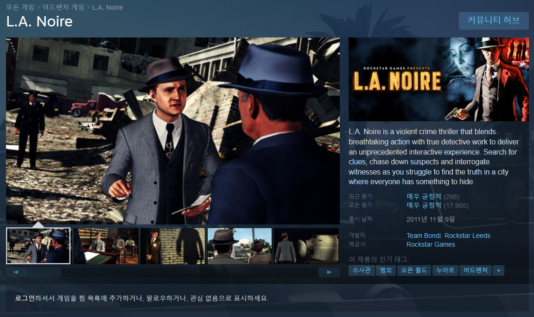The width and height of the screenshot is (534, 317).
Task: Click the 출시 날짜 label
Action: click(x=361, y=219)
